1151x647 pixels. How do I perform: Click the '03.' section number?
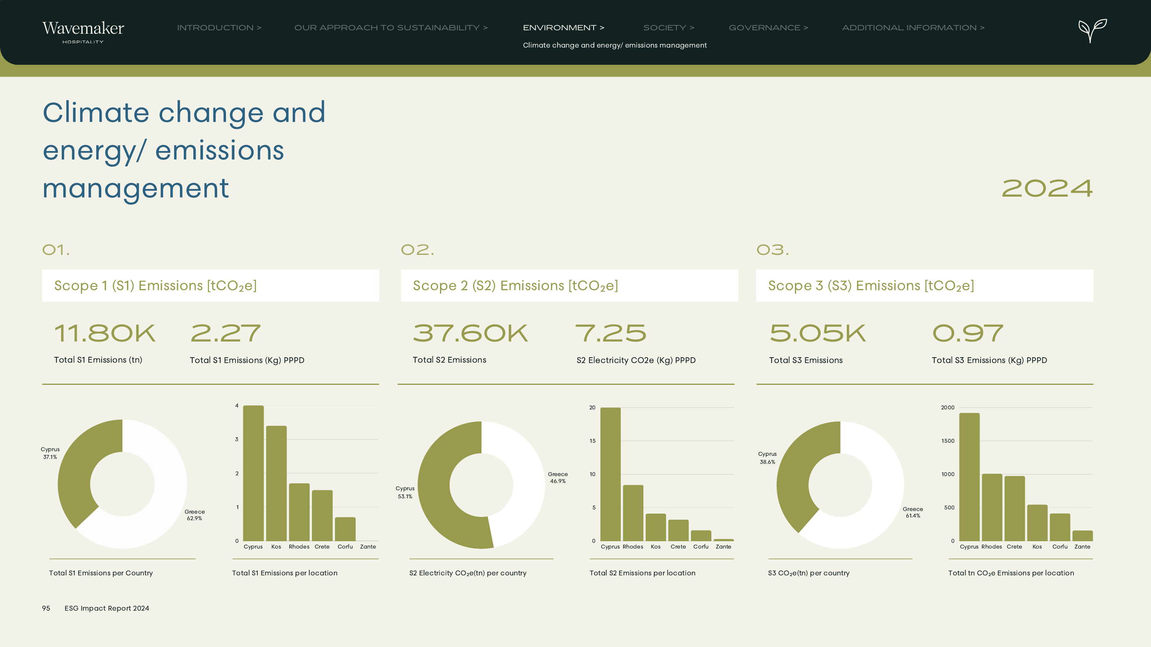click(x=773, y=250)
